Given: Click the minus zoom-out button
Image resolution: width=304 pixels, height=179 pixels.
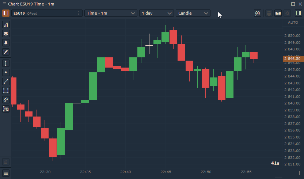Looking at the screenshot, I should (291, 173).
